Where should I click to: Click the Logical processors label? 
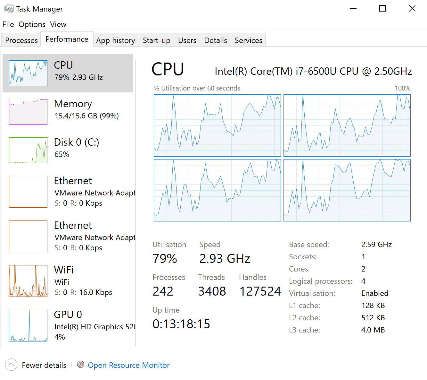321,281
